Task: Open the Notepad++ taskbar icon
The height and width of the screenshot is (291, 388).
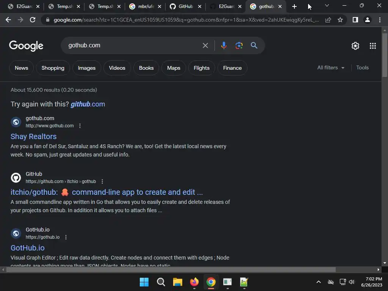Action: pos(244,282)
